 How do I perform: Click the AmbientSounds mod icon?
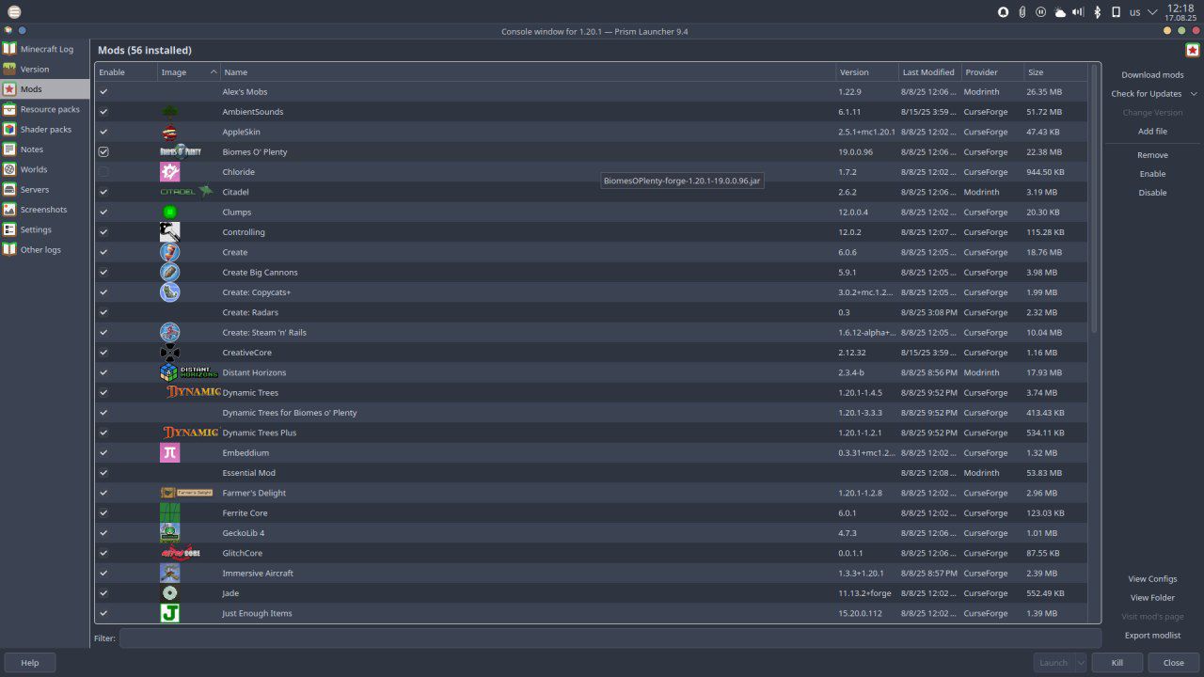pos(169,112)
